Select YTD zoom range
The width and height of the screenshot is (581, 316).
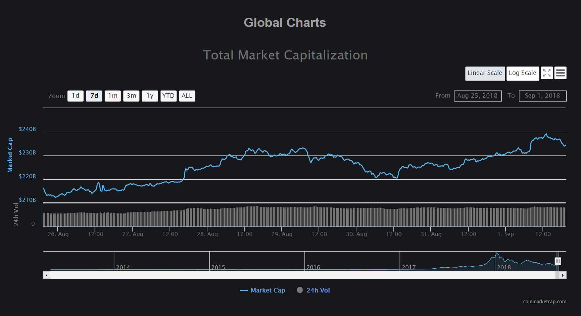click(168, 96)
